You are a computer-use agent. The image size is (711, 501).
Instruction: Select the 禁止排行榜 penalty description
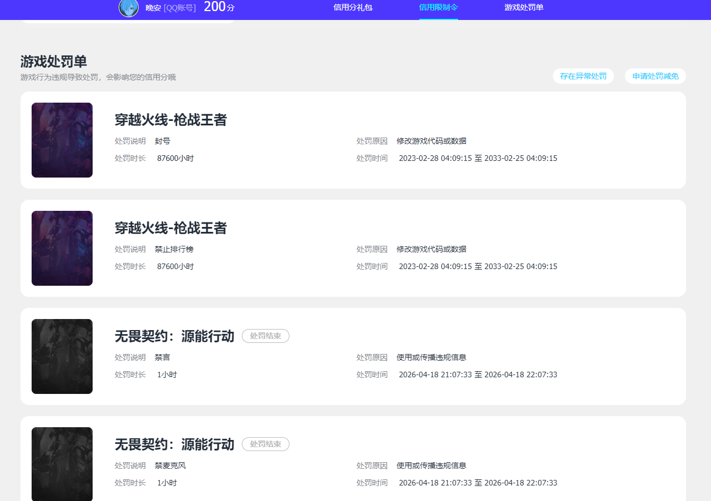174,250
